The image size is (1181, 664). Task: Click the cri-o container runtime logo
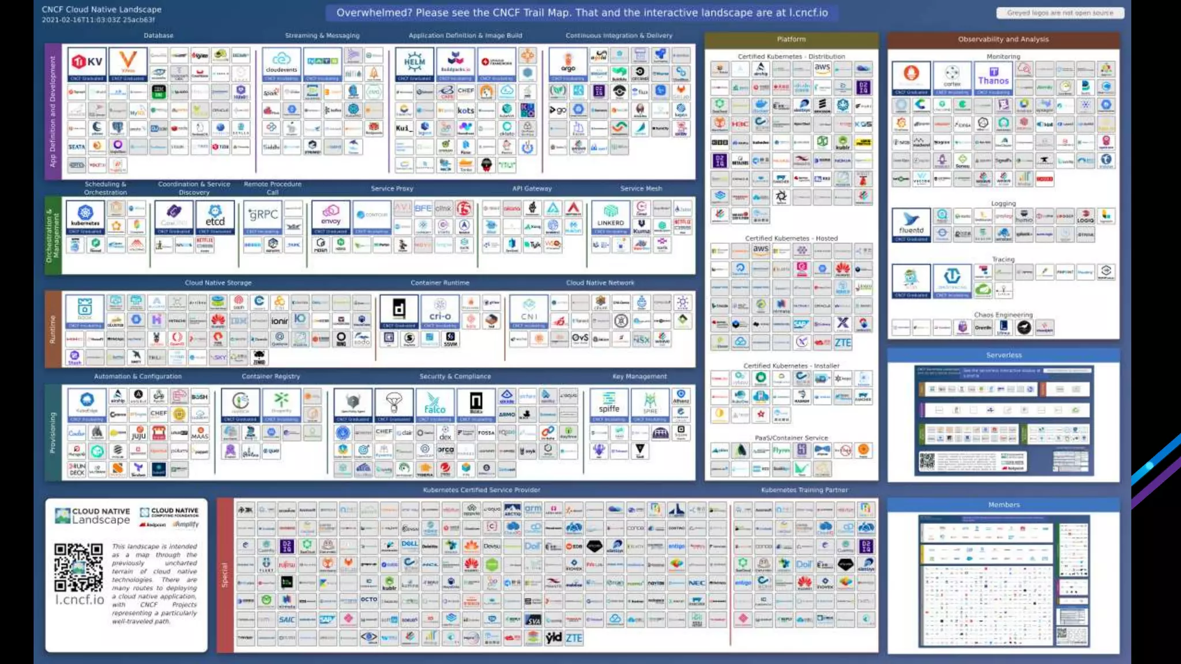click(440, 311)
